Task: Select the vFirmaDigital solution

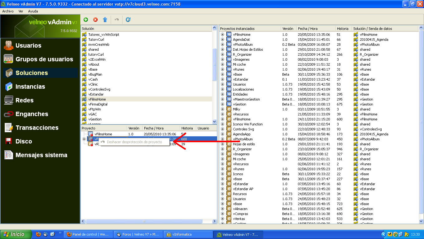Action: [x=98, y=104]
